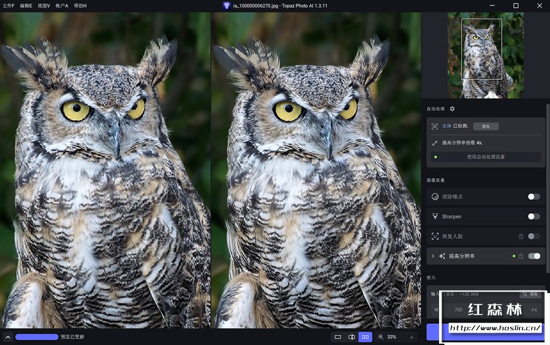Click the Topaz Photo AI title icon

pos(227,6)
